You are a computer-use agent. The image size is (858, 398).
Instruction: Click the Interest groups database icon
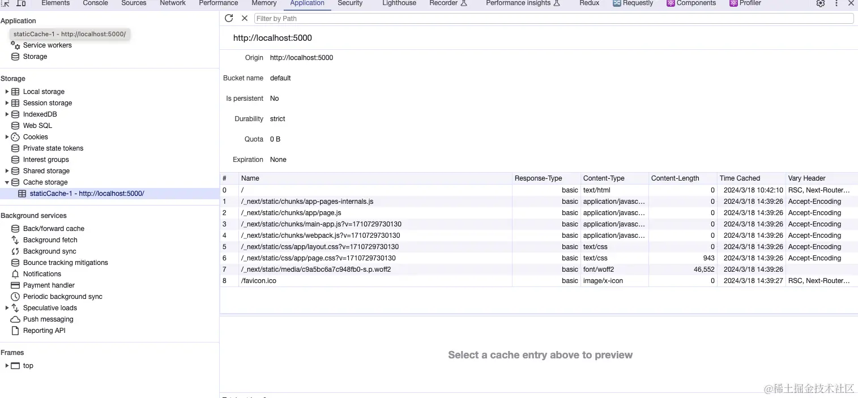click(15, 160)
